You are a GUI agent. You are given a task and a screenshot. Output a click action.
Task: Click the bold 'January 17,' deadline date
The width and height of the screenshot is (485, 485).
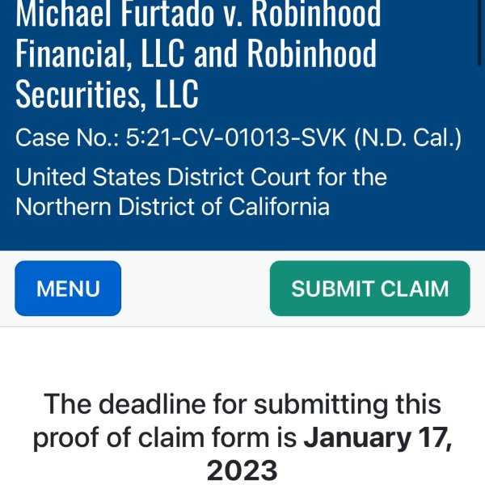[377, 438]
